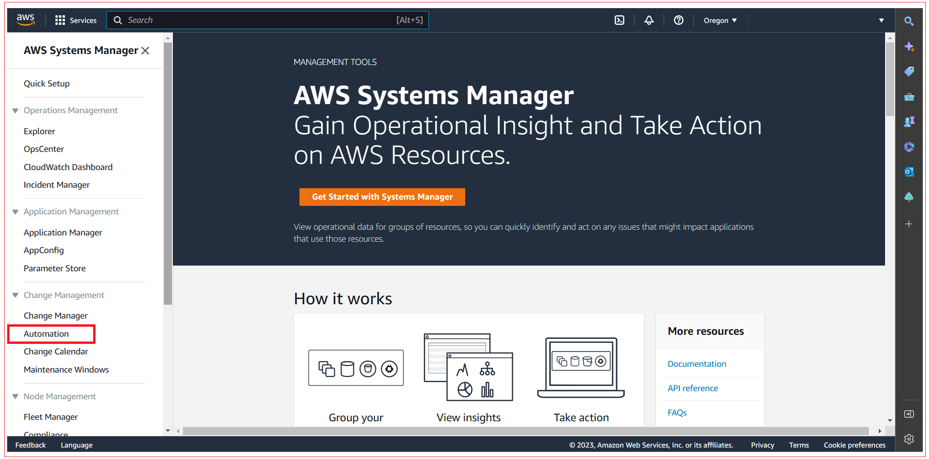The height and width of the screenshot is (459, 929).
Task: Open the notifications bell icon
Action: pyautogui.click(x=649, y=20)
